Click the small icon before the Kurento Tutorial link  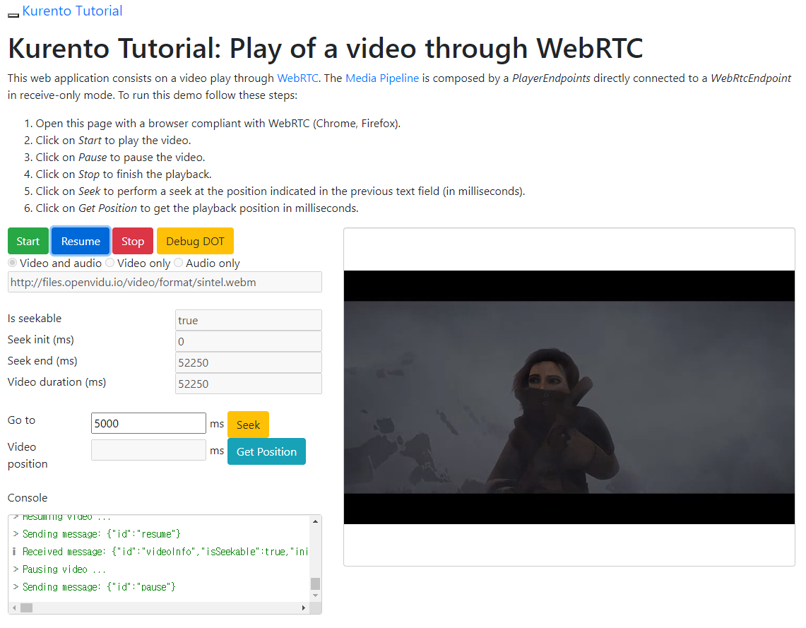click(13, 16)
